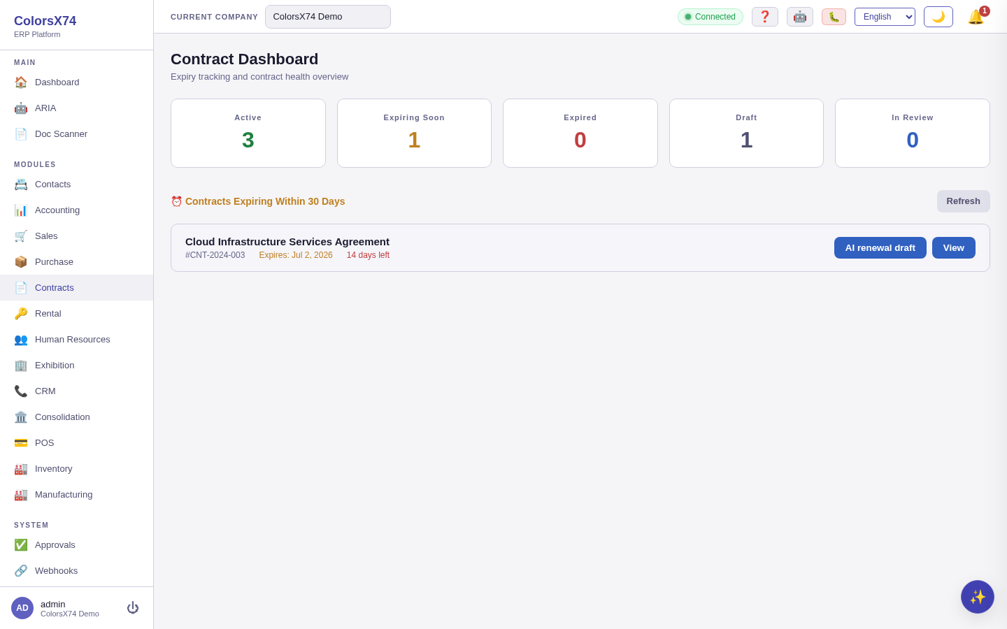1007x629 pixels.
Task: Open the robot assistant in top bar
Action: [800, 17]
